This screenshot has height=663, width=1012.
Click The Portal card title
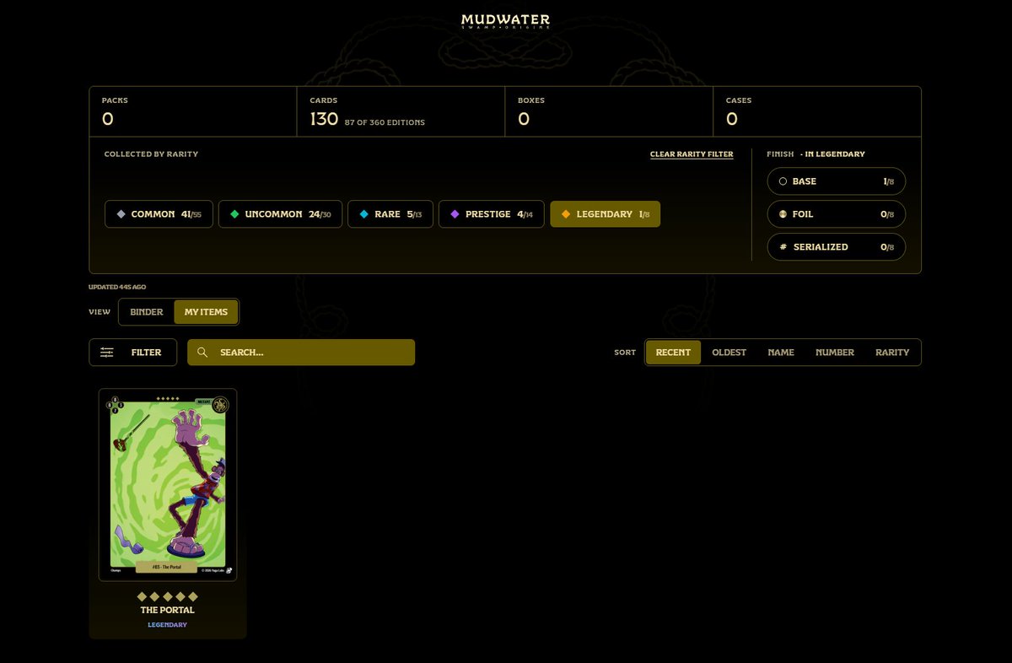coord(168,610)
